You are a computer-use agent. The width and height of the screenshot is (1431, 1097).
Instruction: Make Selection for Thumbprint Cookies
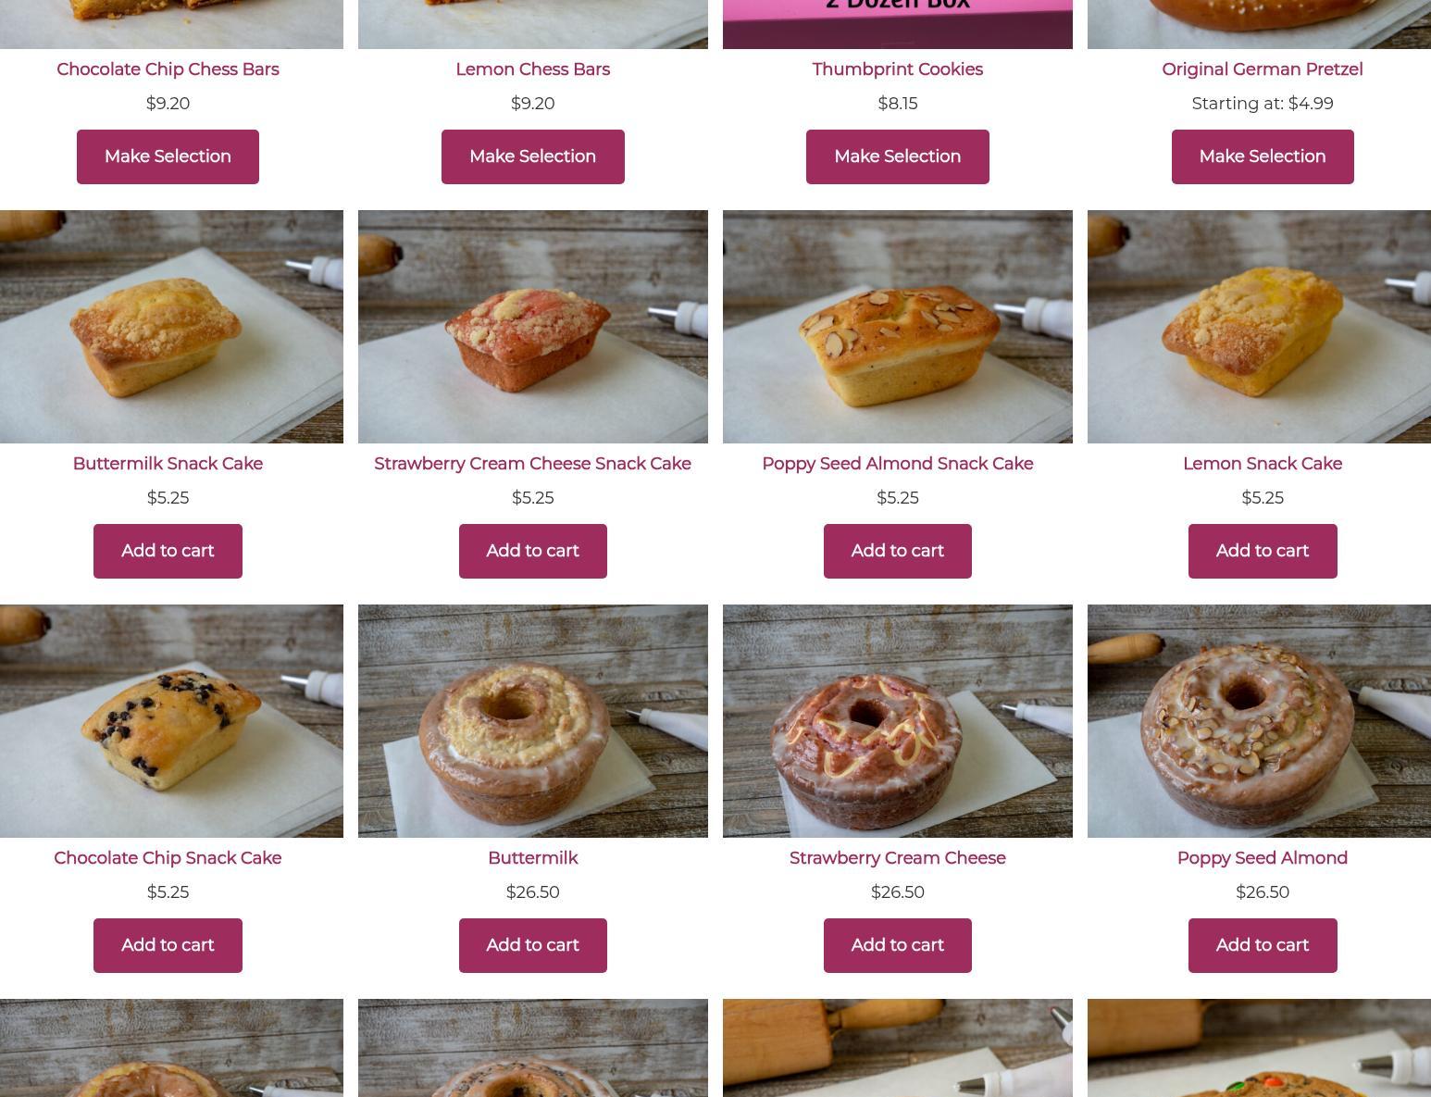coord(897,156)
